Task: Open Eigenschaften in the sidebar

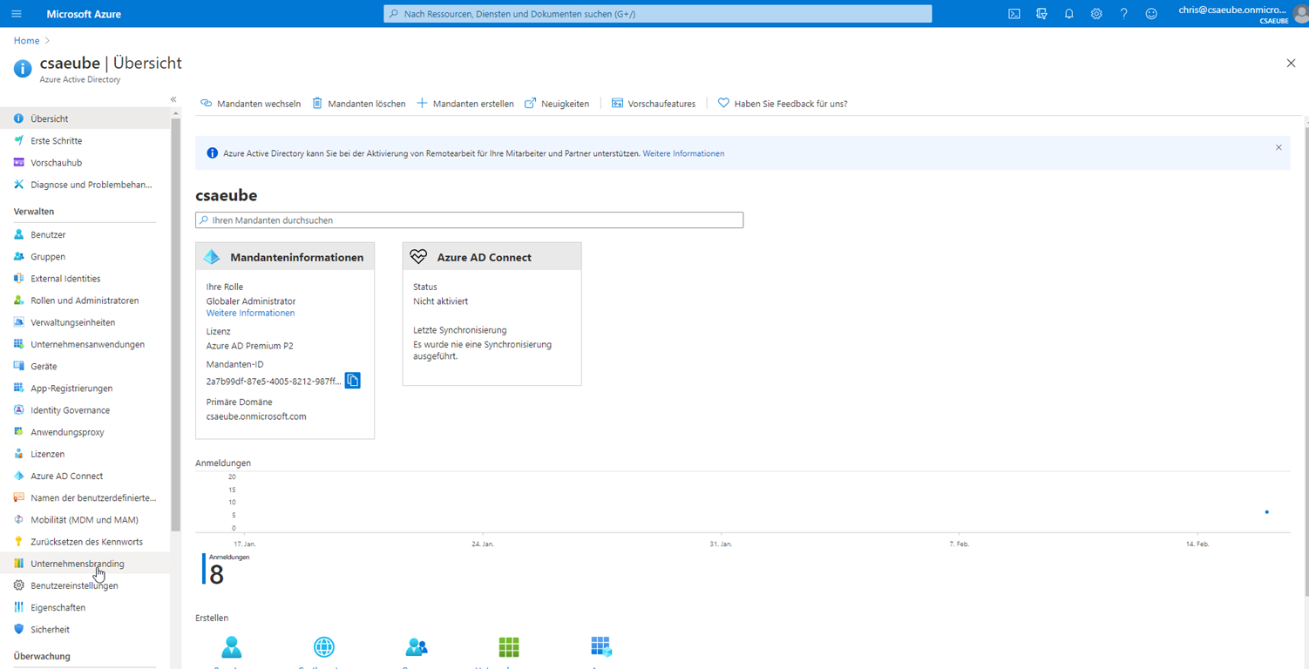Action: click(x=85, y=607)
